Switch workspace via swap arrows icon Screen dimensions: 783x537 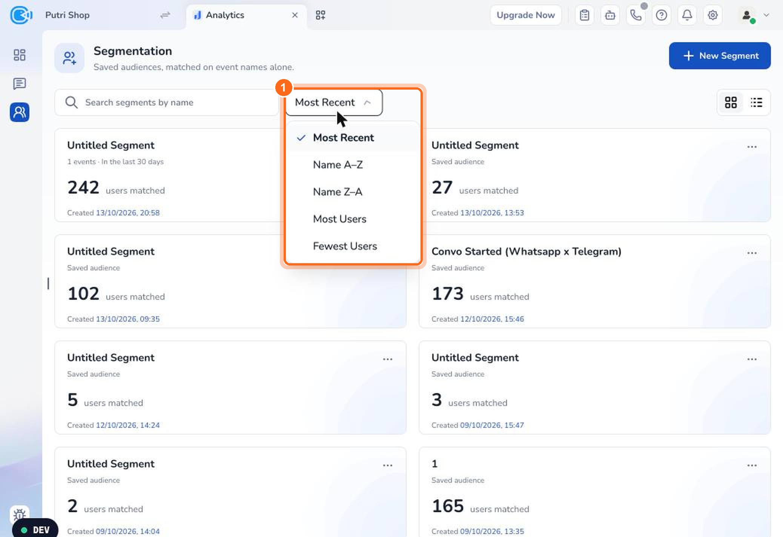pyautogui.click(x=165, y=15)
